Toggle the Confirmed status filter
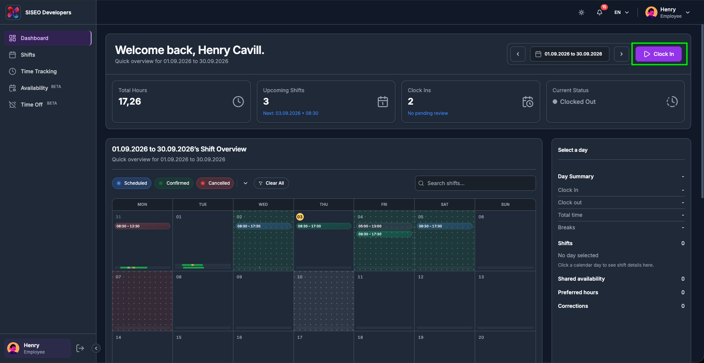Viewport: 704px width, 363px height. click(174, 183)
